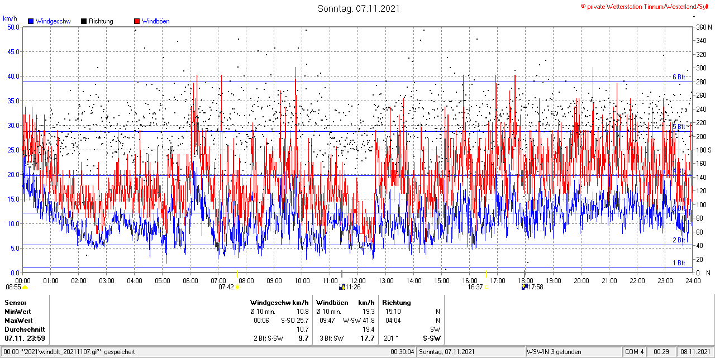Click the 00:30:04 status bar time
Screen dimensions: 715x358
(x=402, y=352)
